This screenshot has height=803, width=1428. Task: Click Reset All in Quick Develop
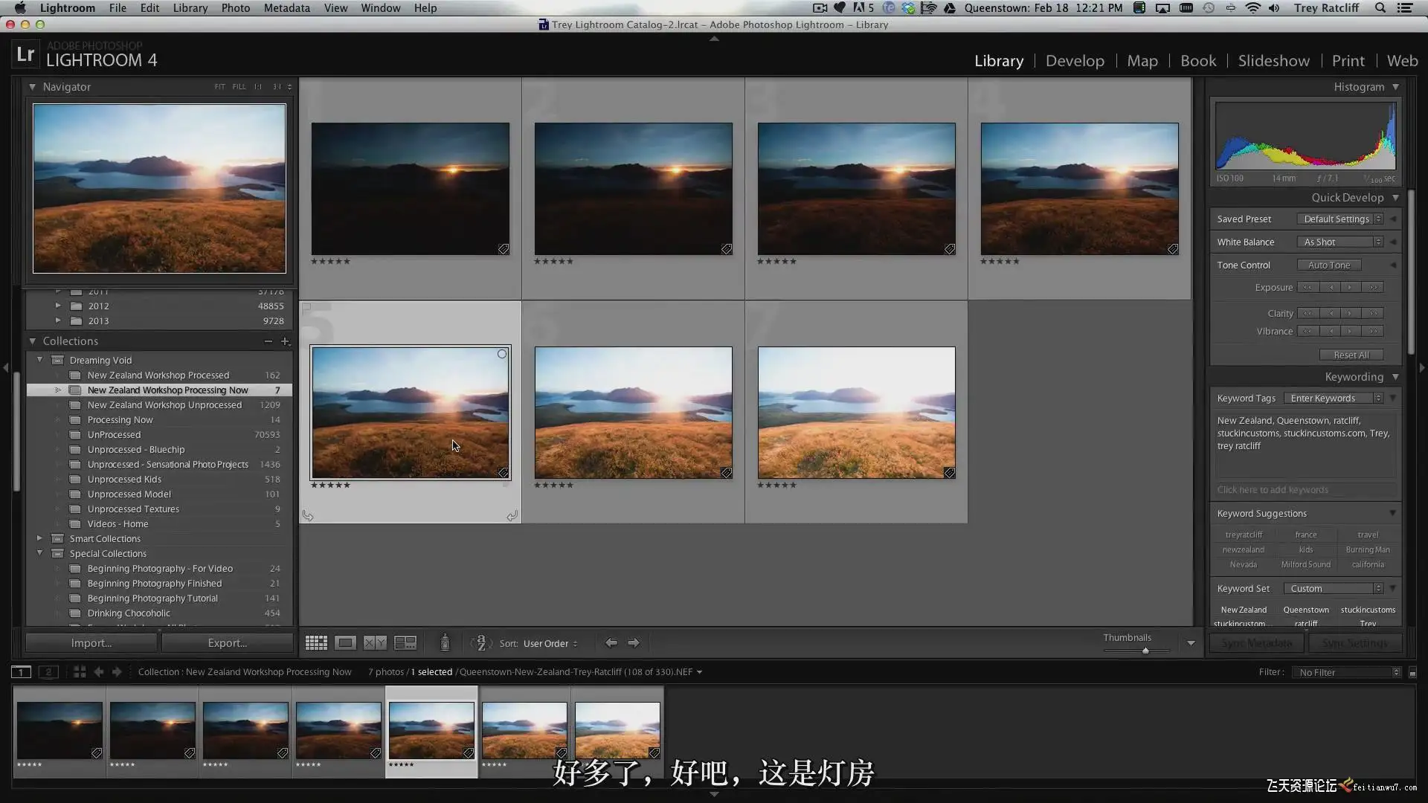(1351, 355)
